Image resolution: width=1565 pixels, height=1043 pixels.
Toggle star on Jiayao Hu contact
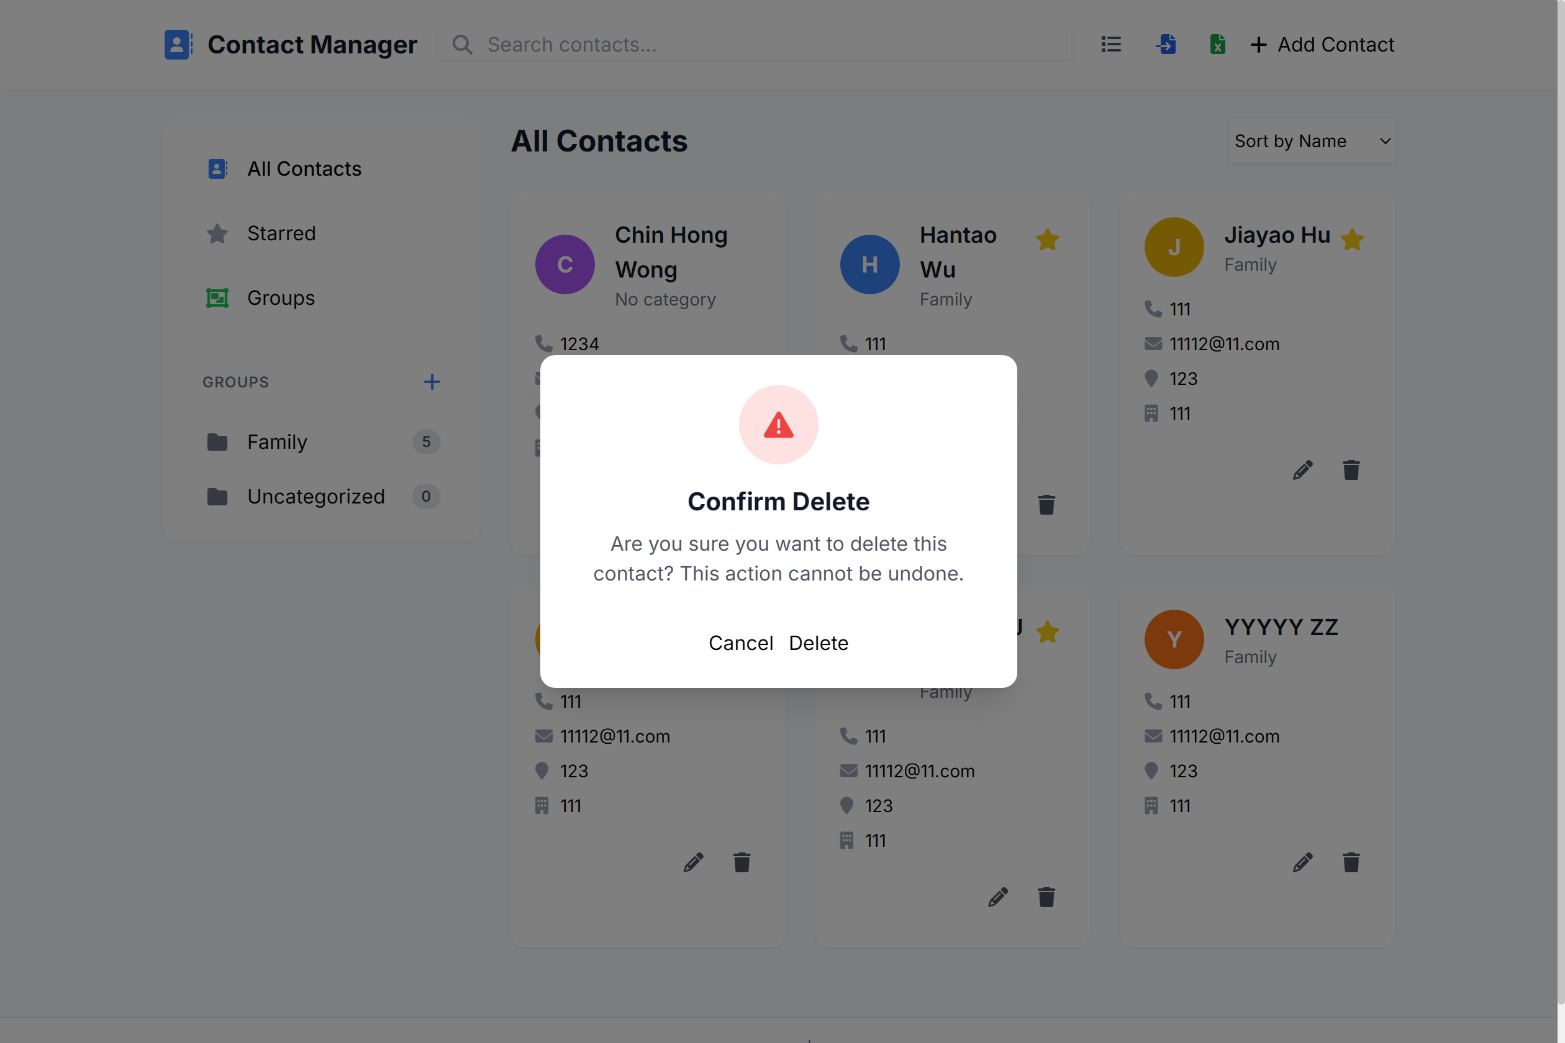point(1352,240)
